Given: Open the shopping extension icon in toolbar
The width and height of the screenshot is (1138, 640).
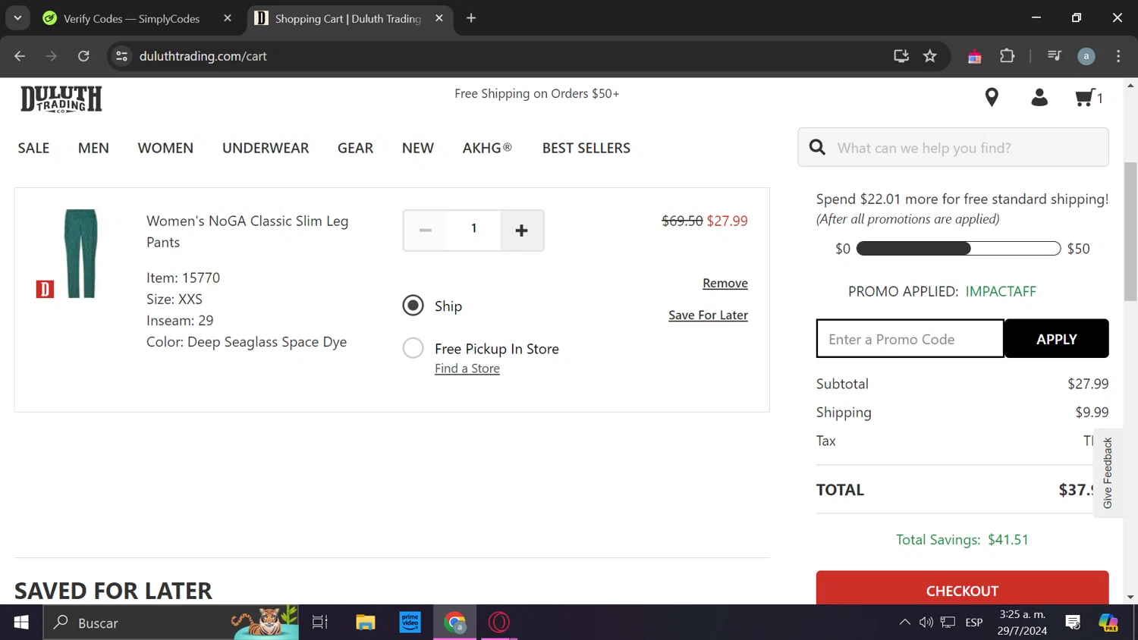Looking at the screenshot, I should click(x=975, y=56).
